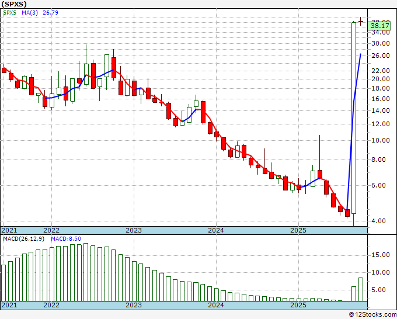Click 2021 on the MACD panel timeline
This screenshot has width=397, height=319.
click(9, 305)
